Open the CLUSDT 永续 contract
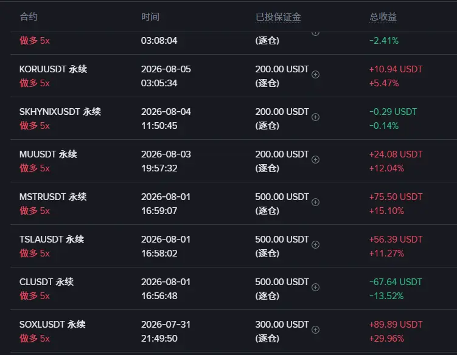Image resolution: width=457 pixels, height=355 pixels. coord(47,281)
